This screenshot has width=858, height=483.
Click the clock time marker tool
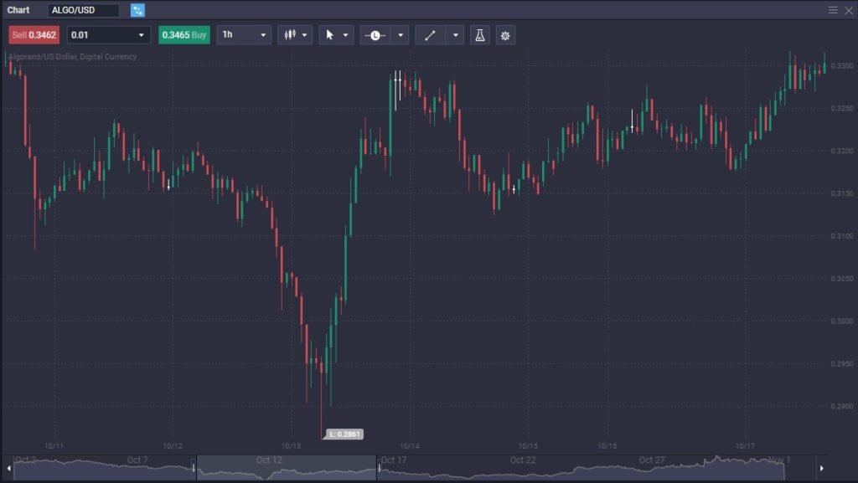375,35
